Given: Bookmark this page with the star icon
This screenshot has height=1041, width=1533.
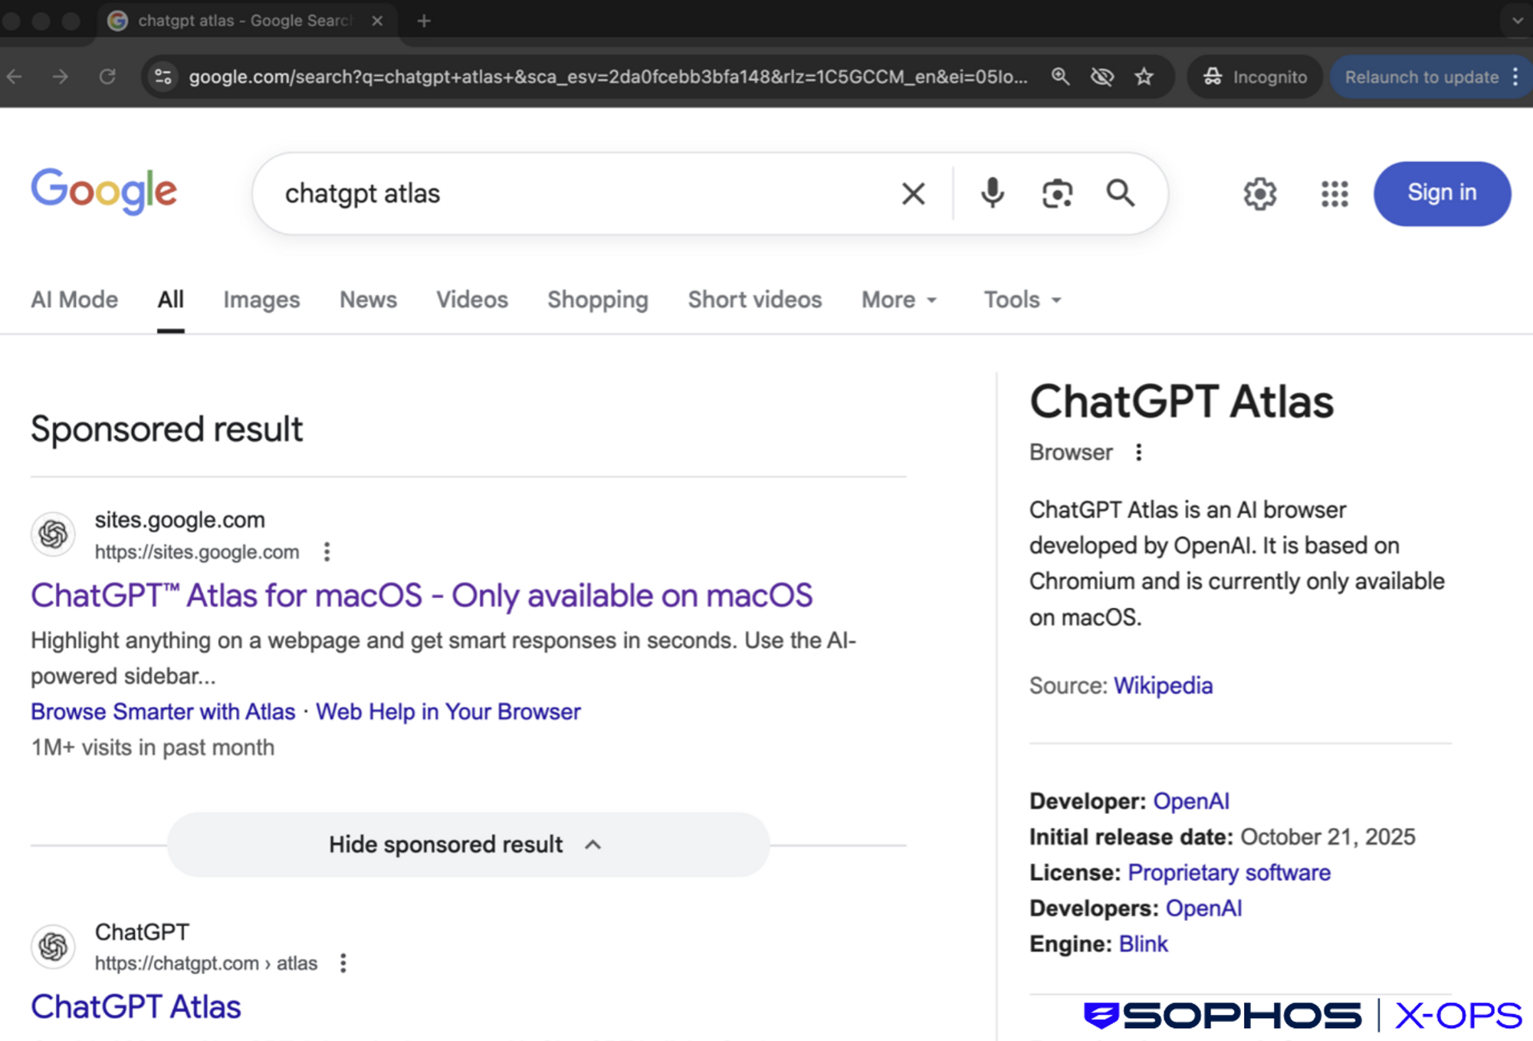Looking at the screenshot, I should [1144, 77].
